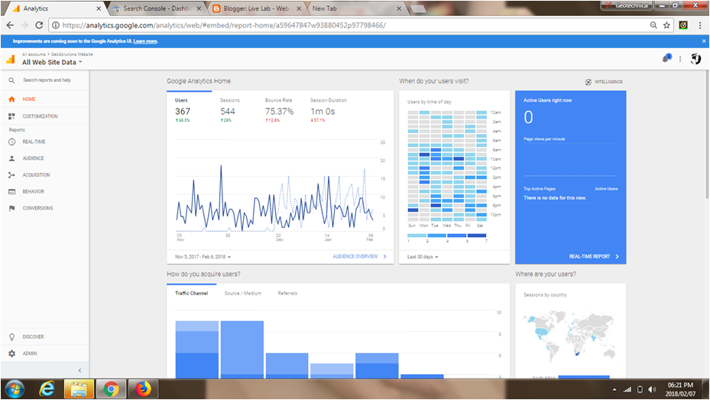
Task: Click the search magnifier icon in sidebar
Action: tap(11, 80)
